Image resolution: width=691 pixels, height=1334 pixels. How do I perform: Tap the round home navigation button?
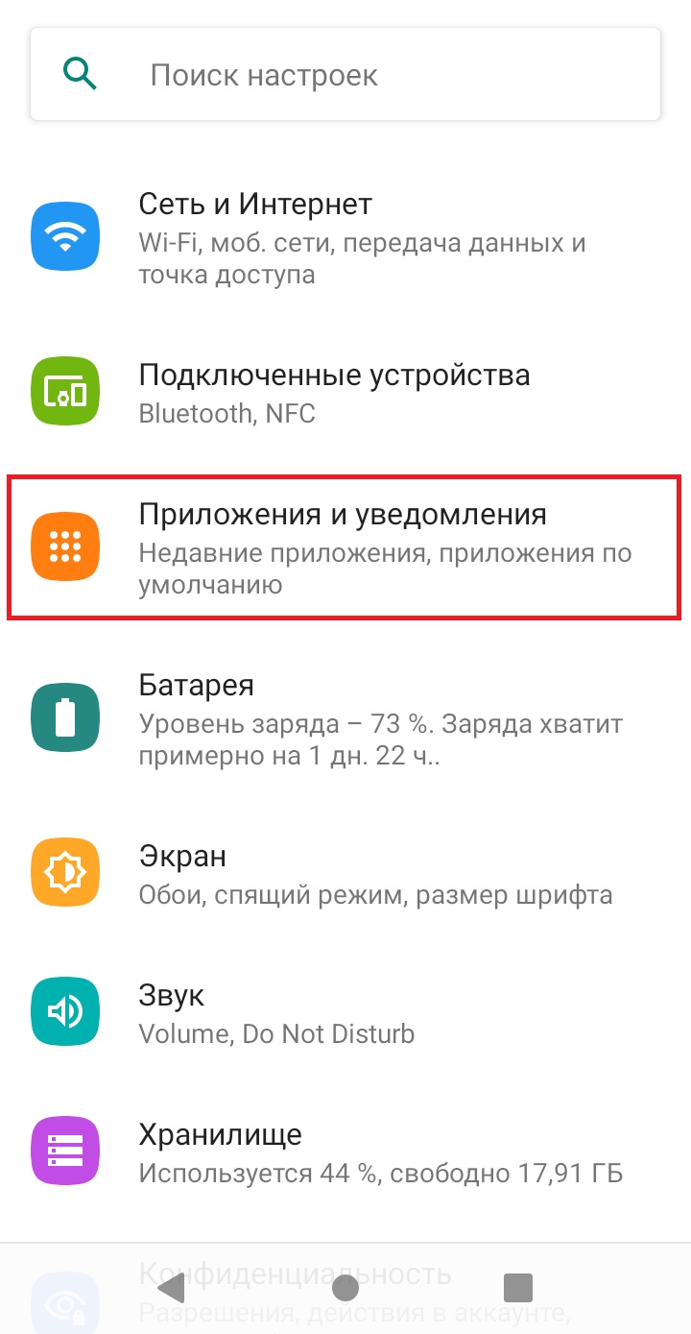[345, 1287]
